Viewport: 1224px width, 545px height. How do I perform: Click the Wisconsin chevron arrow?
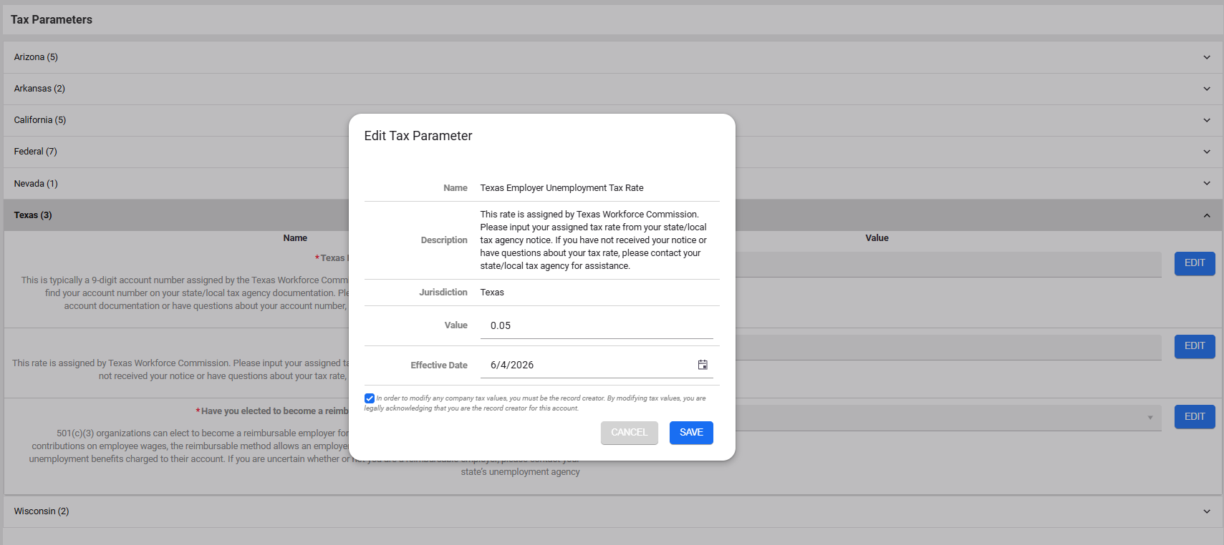coord(1207,511)
